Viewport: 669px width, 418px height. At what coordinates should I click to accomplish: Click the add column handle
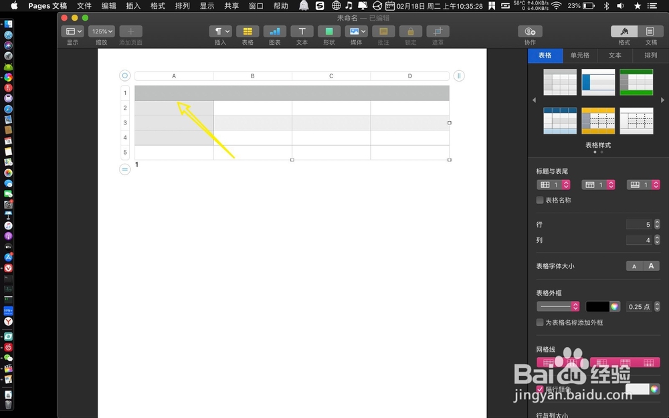tap(459, 76)
